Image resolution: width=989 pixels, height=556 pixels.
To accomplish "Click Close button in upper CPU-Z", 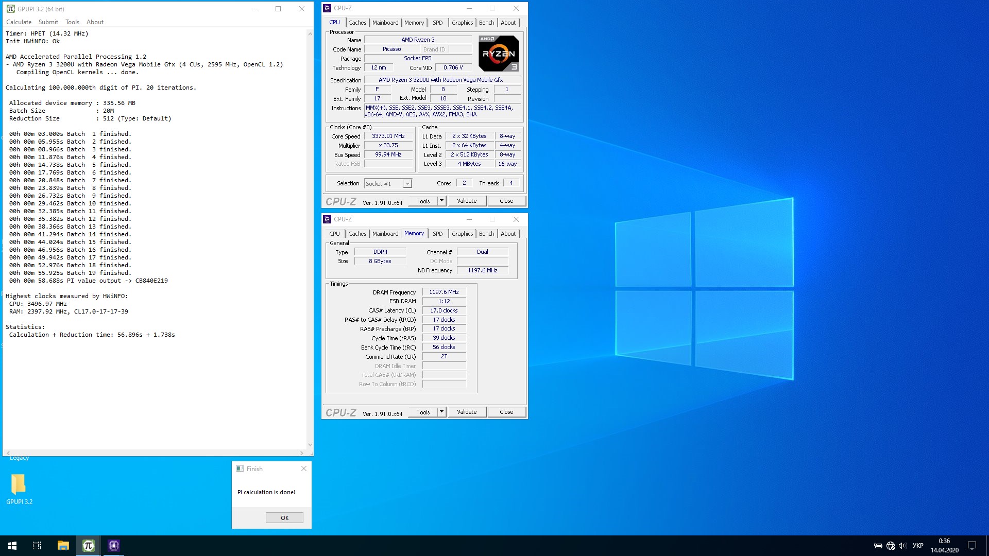I will (x=506, y=201).
